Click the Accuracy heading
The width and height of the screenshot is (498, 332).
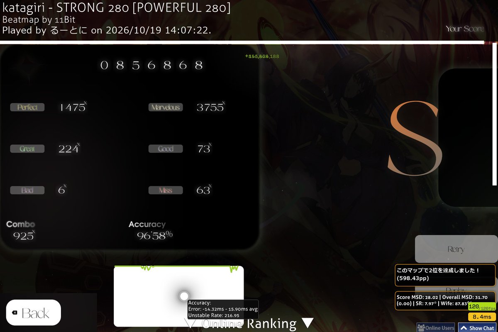click(147, 224)
